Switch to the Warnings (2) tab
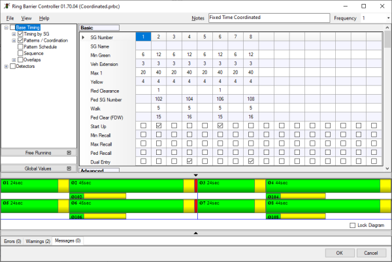 pos(38,241)
